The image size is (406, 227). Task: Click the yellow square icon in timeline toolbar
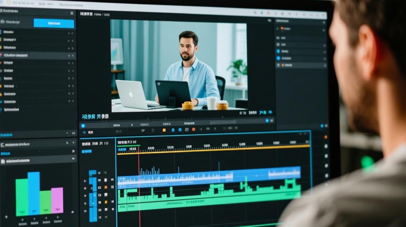[x=164, y=130]
